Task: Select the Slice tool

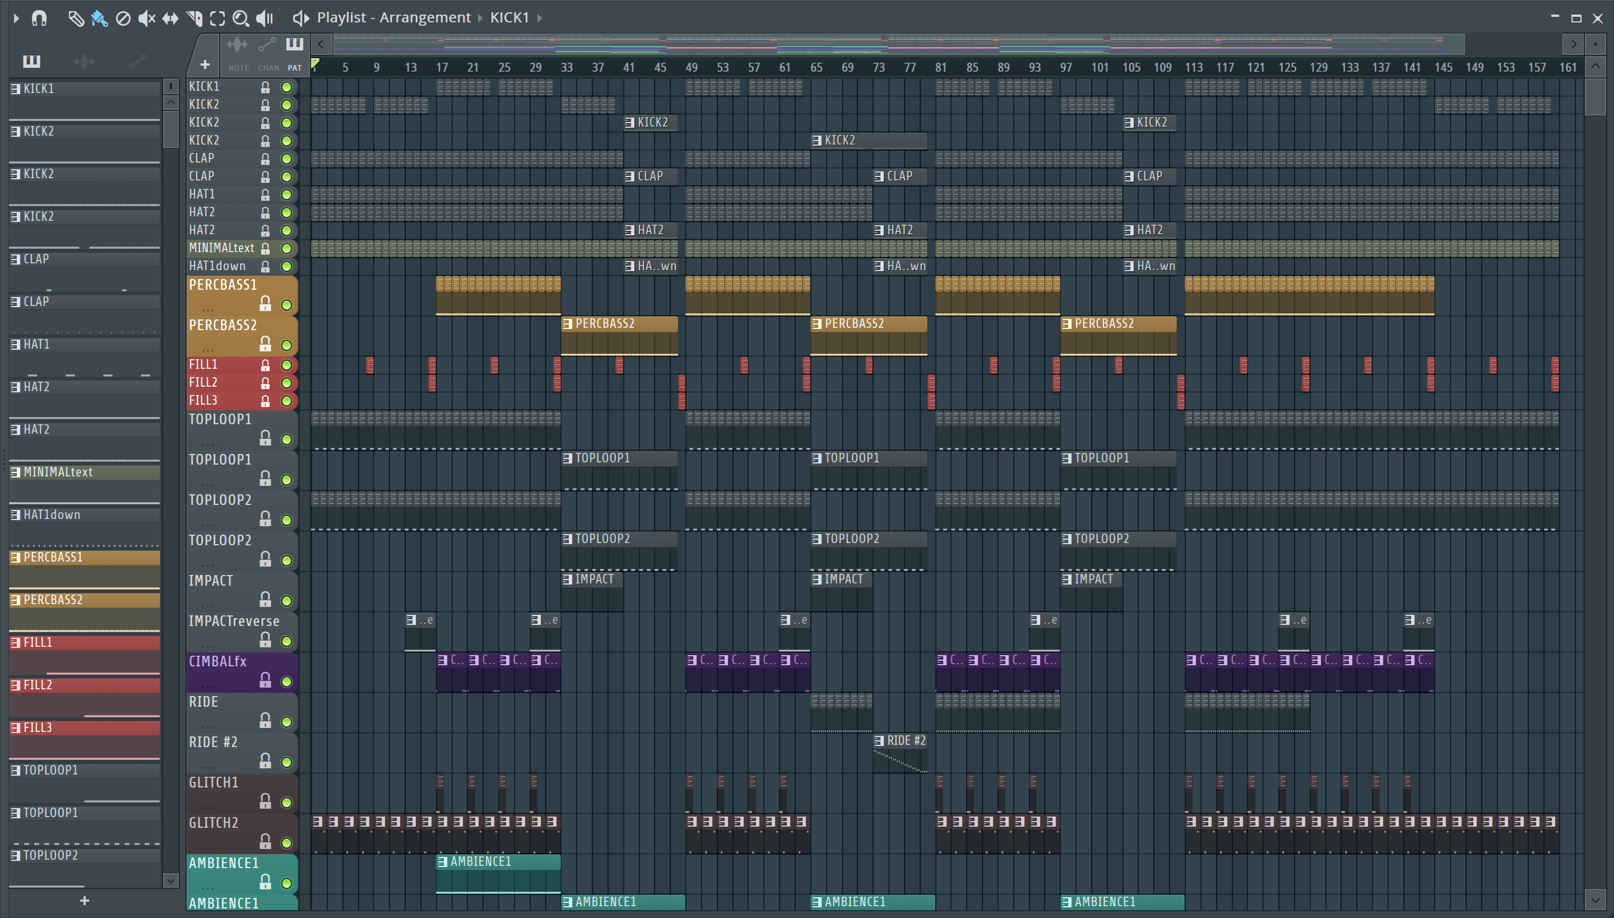Action: point(194,18)
